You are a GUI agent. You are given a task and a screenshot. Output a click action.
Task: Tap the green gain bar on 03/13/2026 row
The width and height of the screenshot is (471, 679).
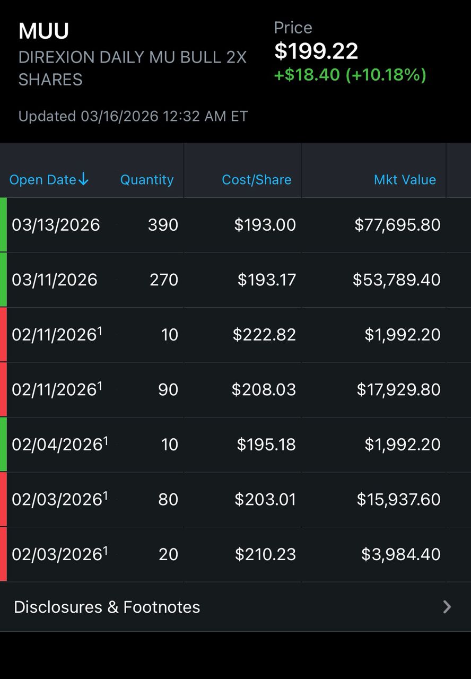pos(3,225)
